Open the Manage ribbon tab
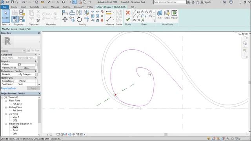Screen dimensions: 251x141 55,7
